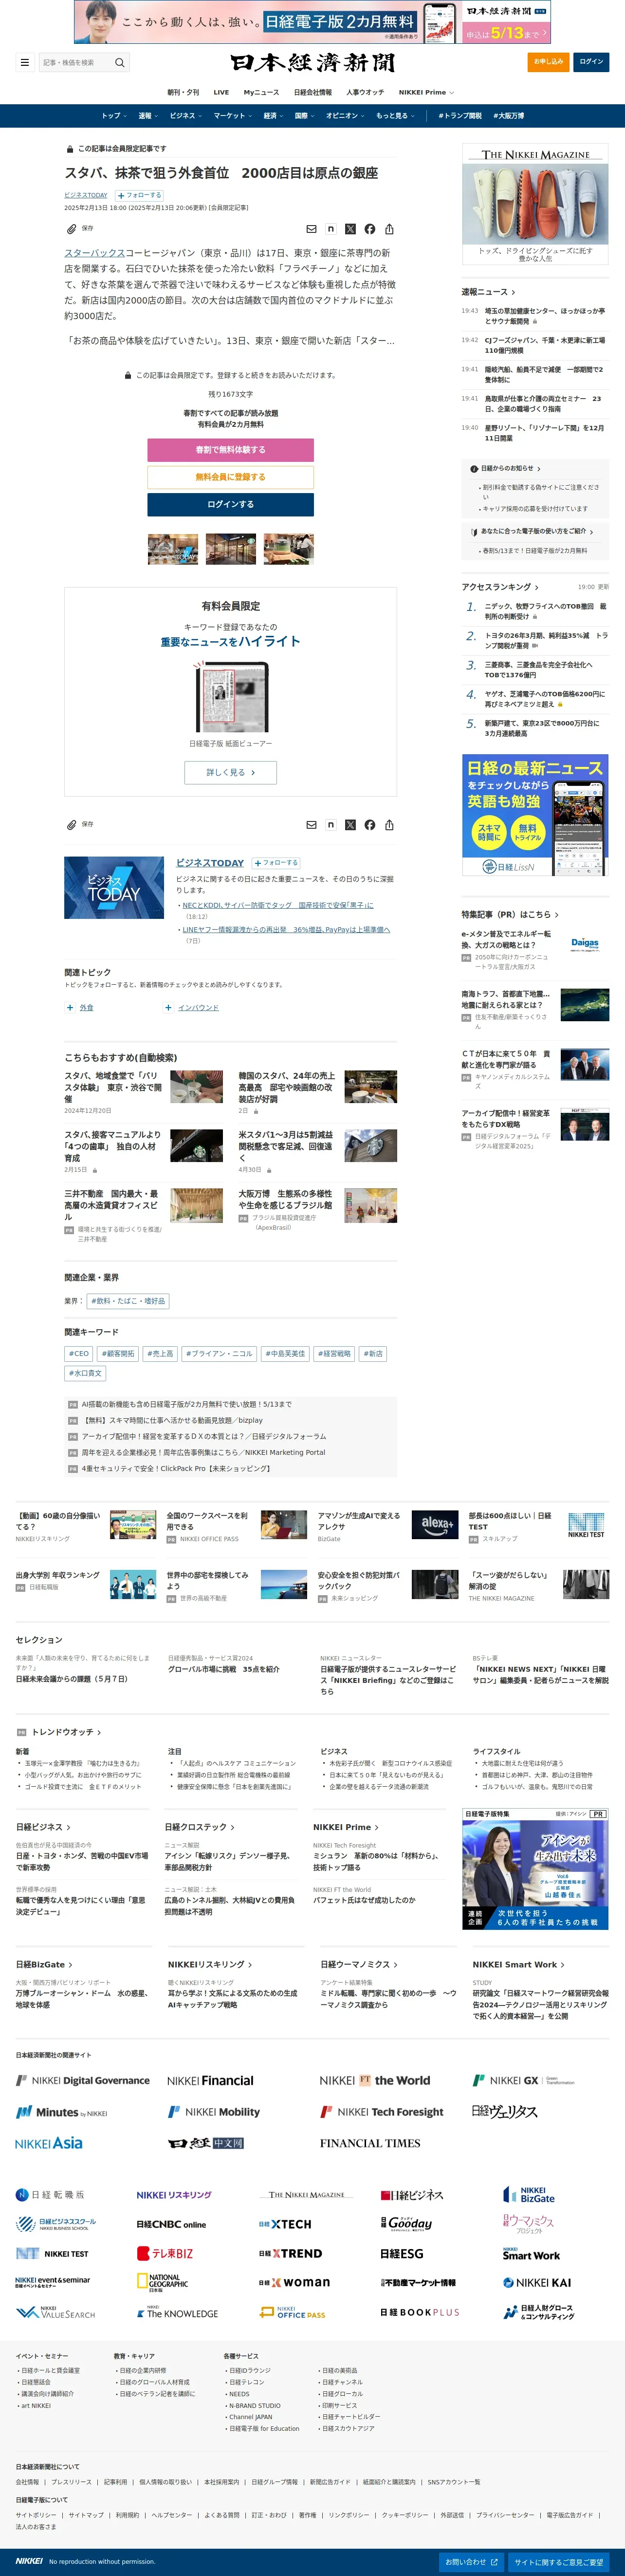Screen dimensions: 625x2576
Task: Open 日経xTECH logo link
Action: [286, 2224]
